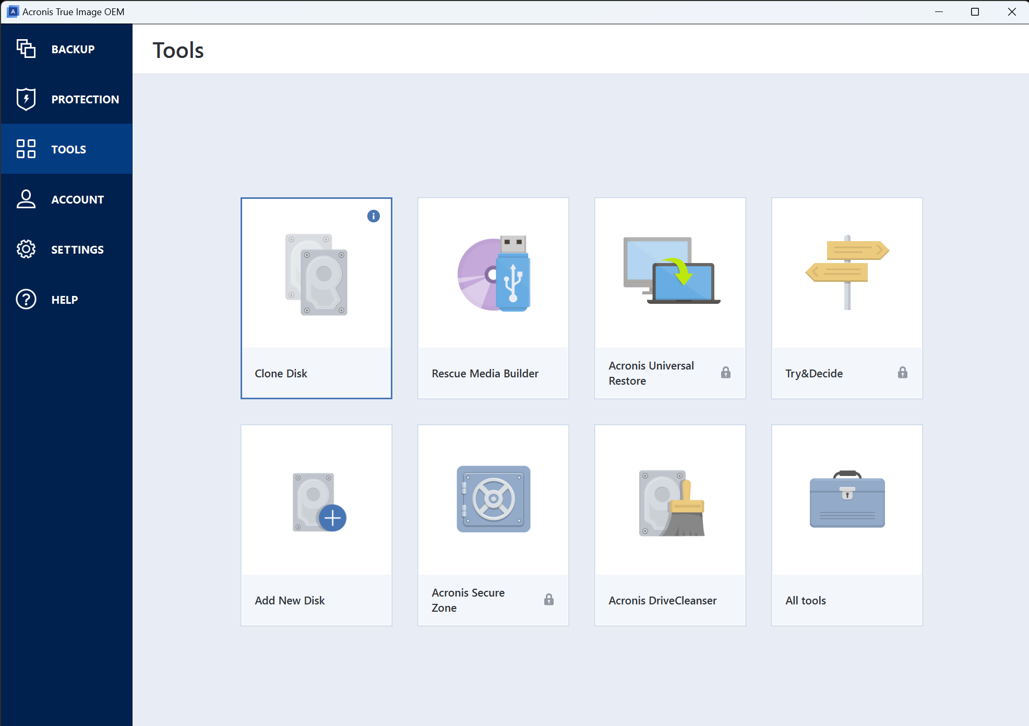Open Acronis Secure Zone label
This screenshot has height=726, width=1029.
[468, 600]
